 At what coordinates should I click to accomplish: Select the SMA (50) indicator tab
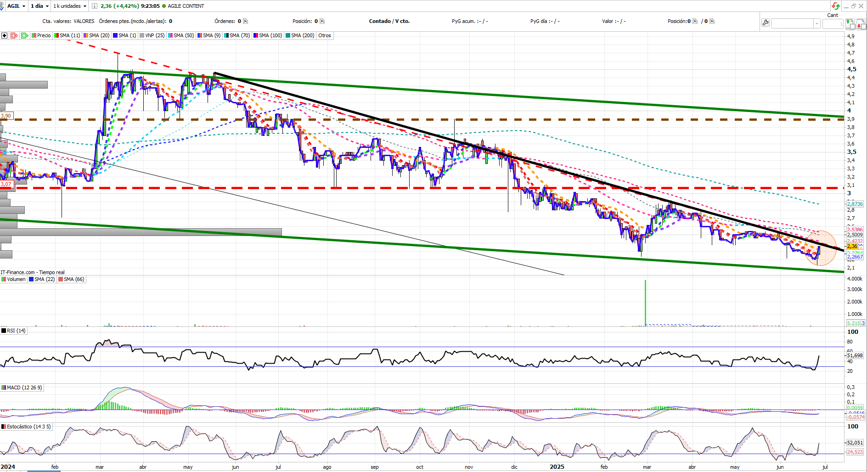click(x=181, y=35)
